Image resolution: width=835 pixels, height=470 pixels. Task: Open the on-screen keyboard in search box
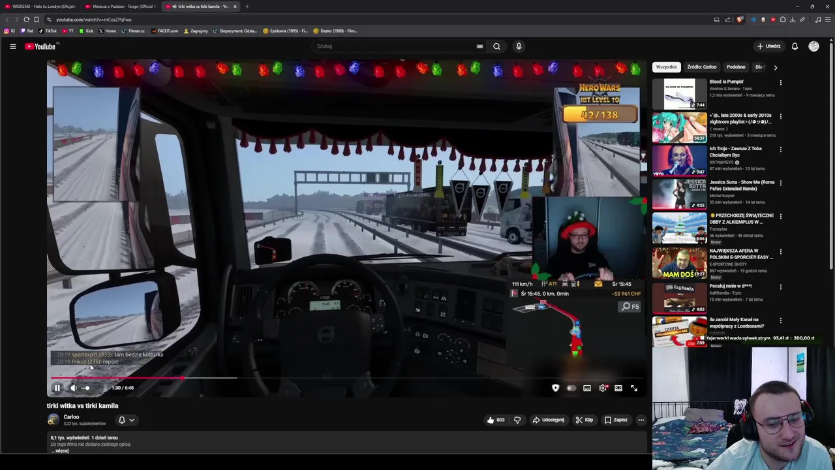479,46
